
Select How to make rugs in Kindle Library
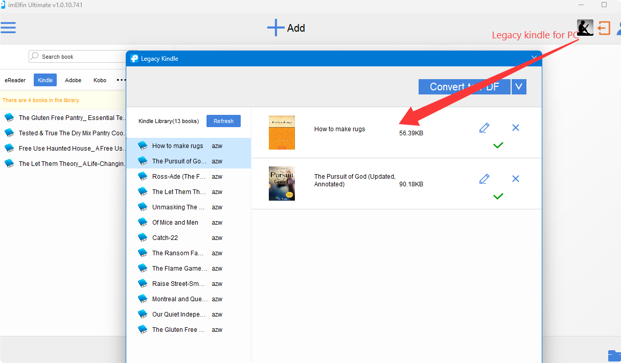189,146
